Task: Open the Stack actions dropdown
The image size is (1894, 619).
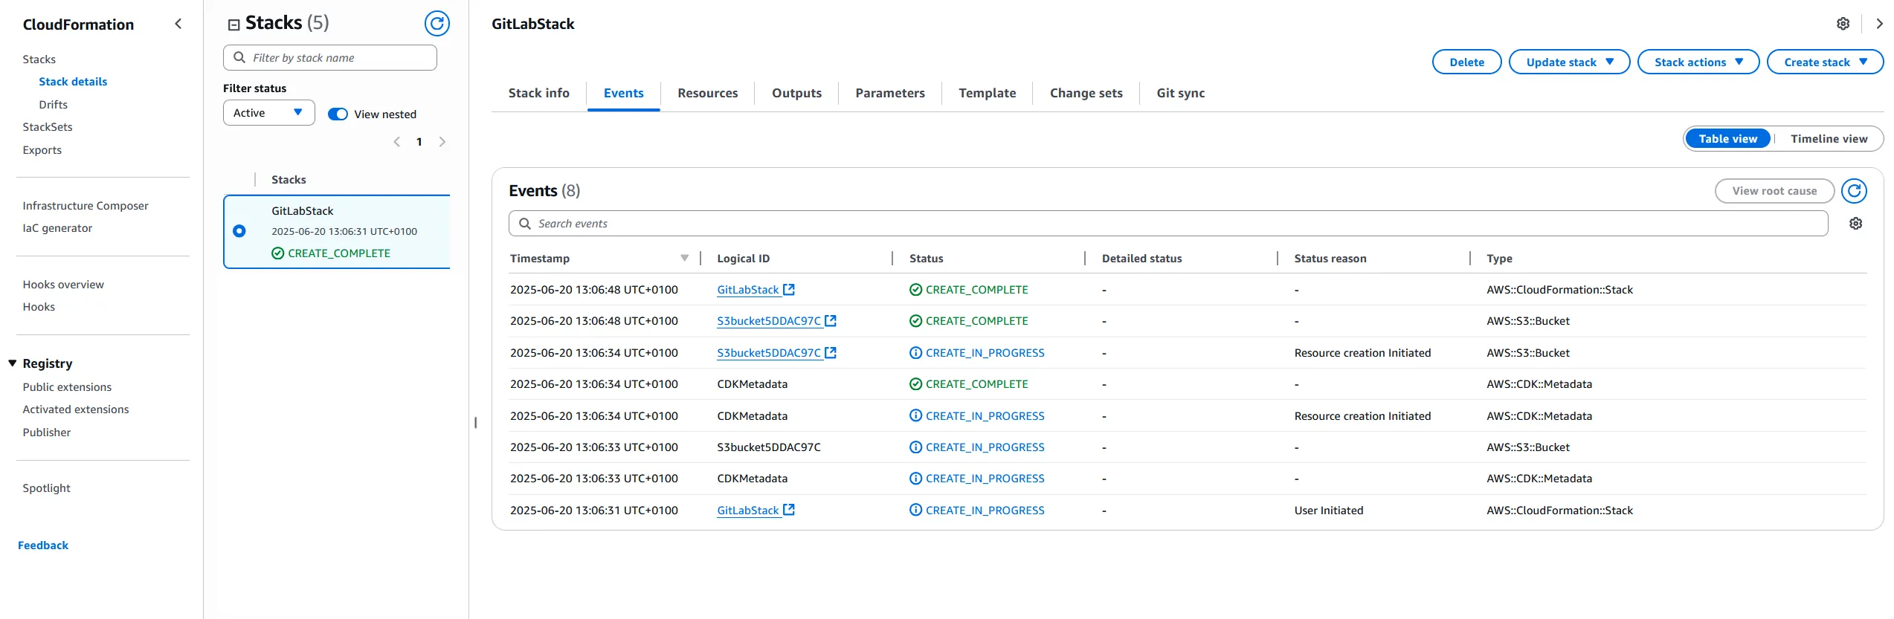Action: point(1698,62)
